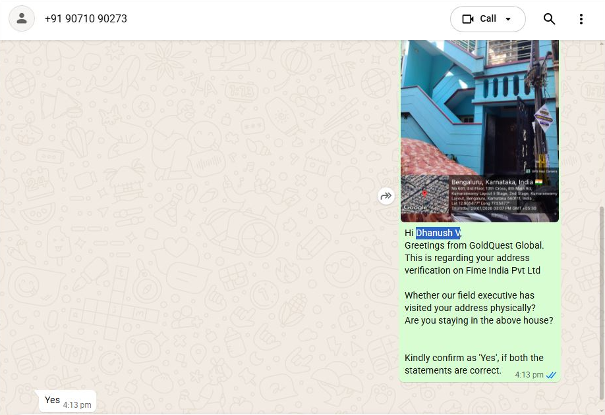605x415 pixels.
Task: Select the incoming Yes message bubble
Action: click(67, 401)
